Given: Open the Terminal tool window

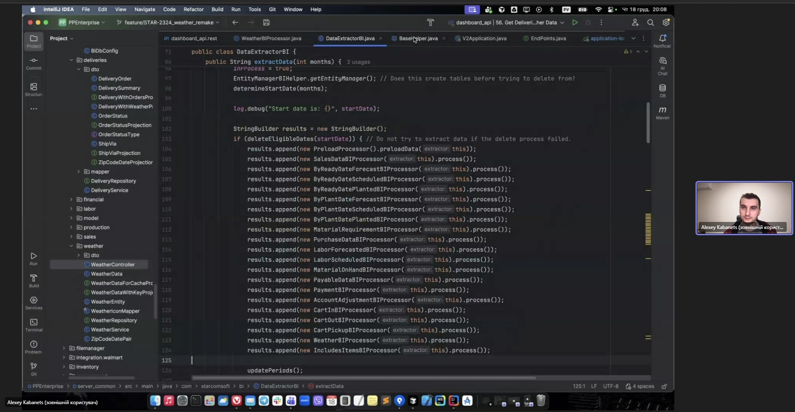Looking at the screenshot, I should tap(34, 325).
